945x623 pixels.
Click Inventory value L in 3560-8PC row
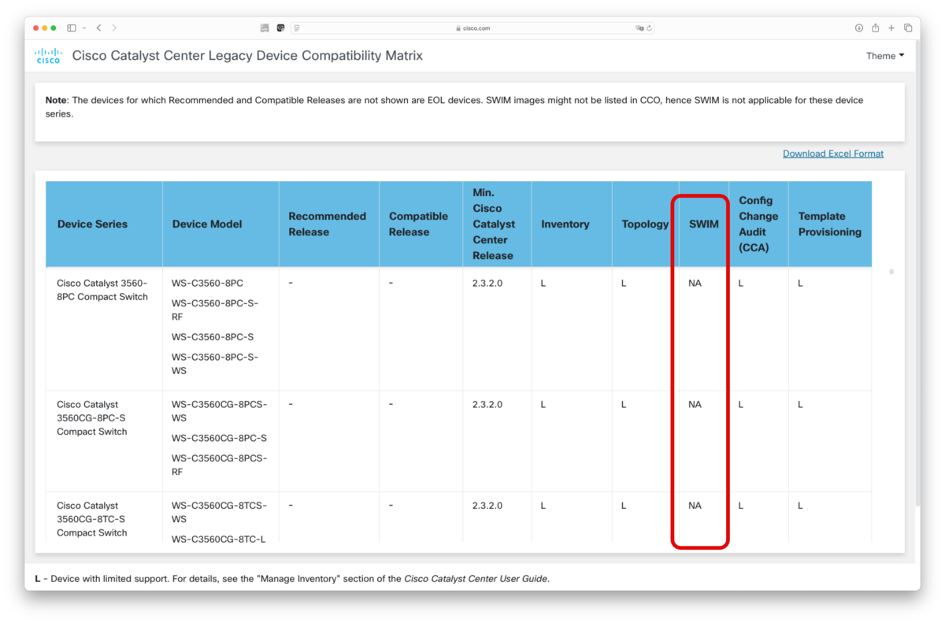click(543, 283)
